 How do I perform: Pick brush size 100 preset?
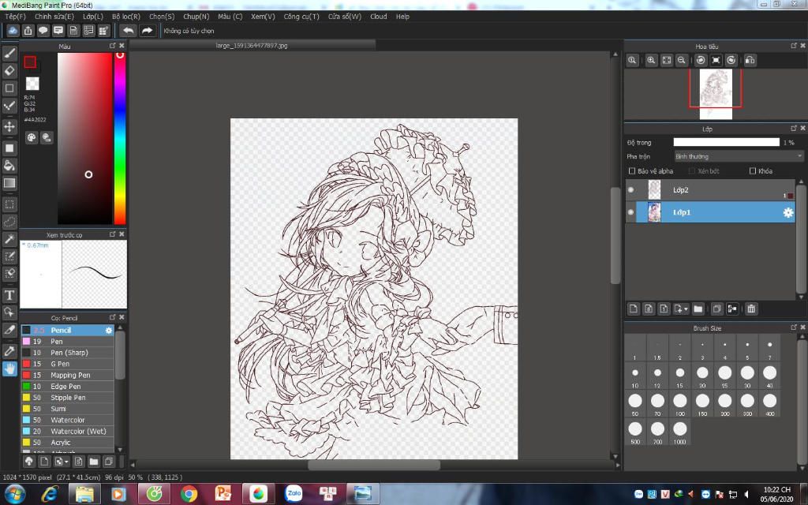(679, 405)
